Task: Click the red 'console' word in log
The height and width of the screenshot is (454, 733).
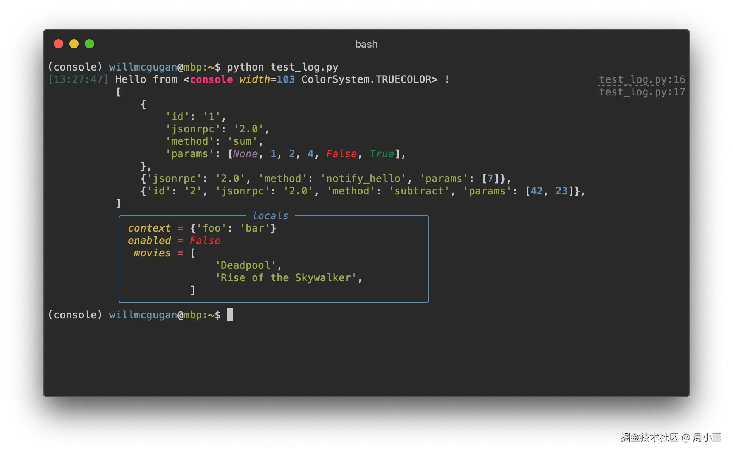Action: tap(212, 79)
